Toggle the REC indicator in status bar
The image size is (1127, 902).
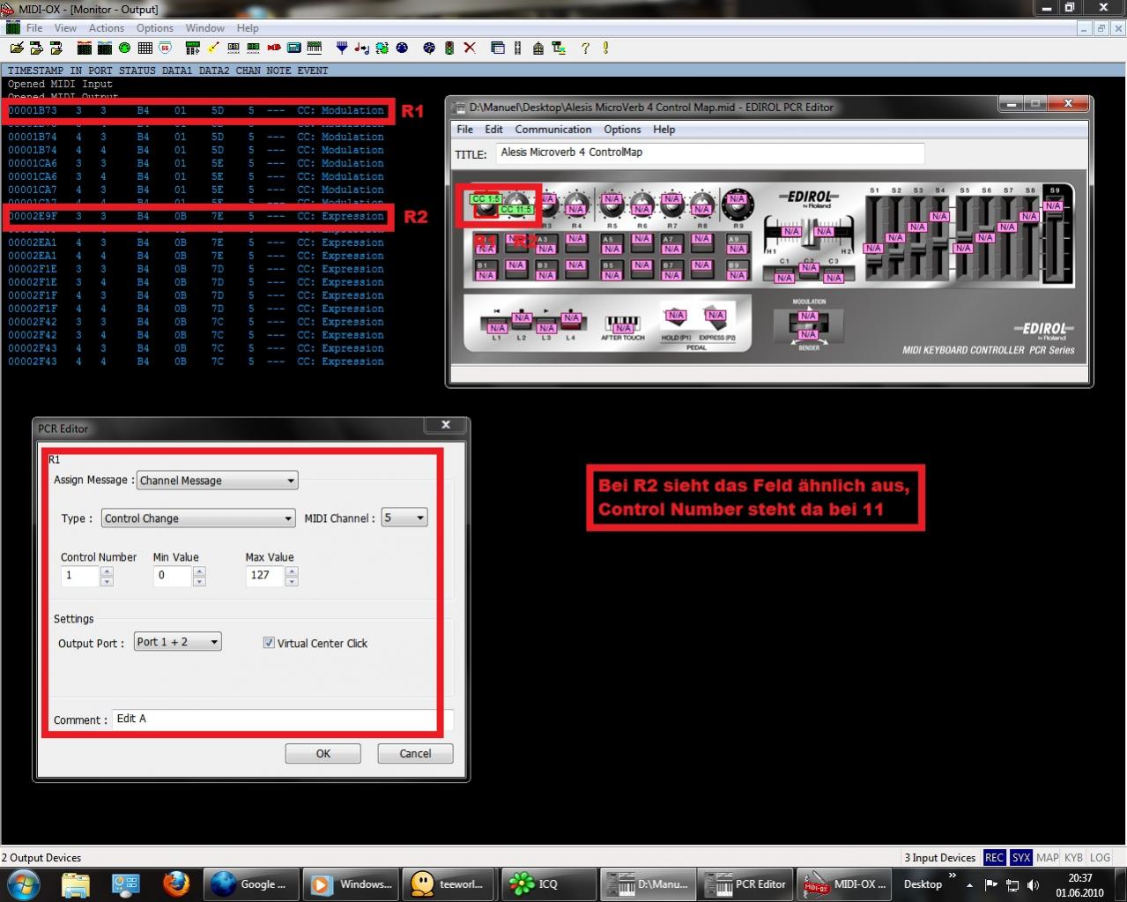(x=994, y=857)
